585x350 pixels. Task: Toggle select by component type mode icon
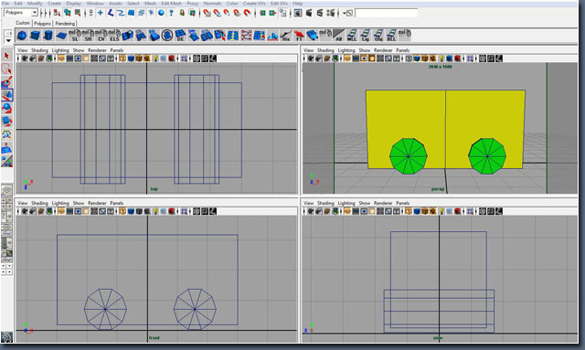point(77,13)
